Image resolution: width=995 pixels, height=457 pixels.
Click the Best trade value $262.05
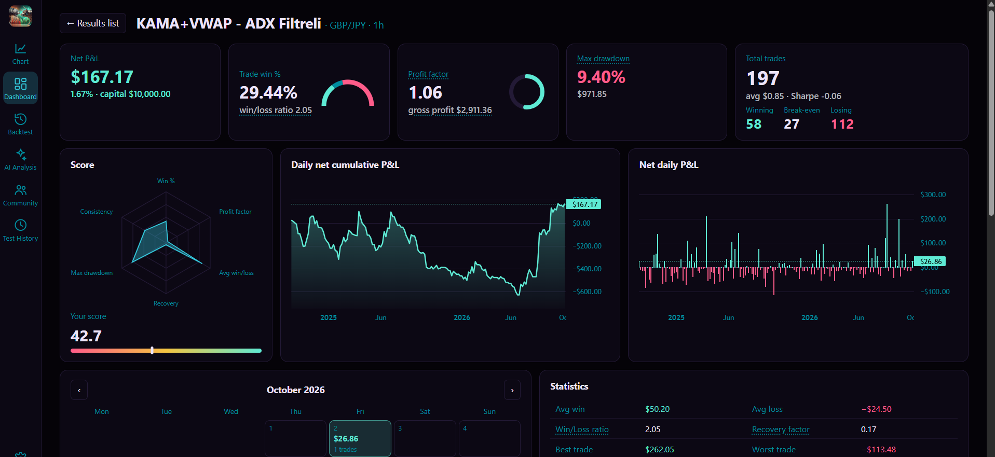click(x=659, y=450)
